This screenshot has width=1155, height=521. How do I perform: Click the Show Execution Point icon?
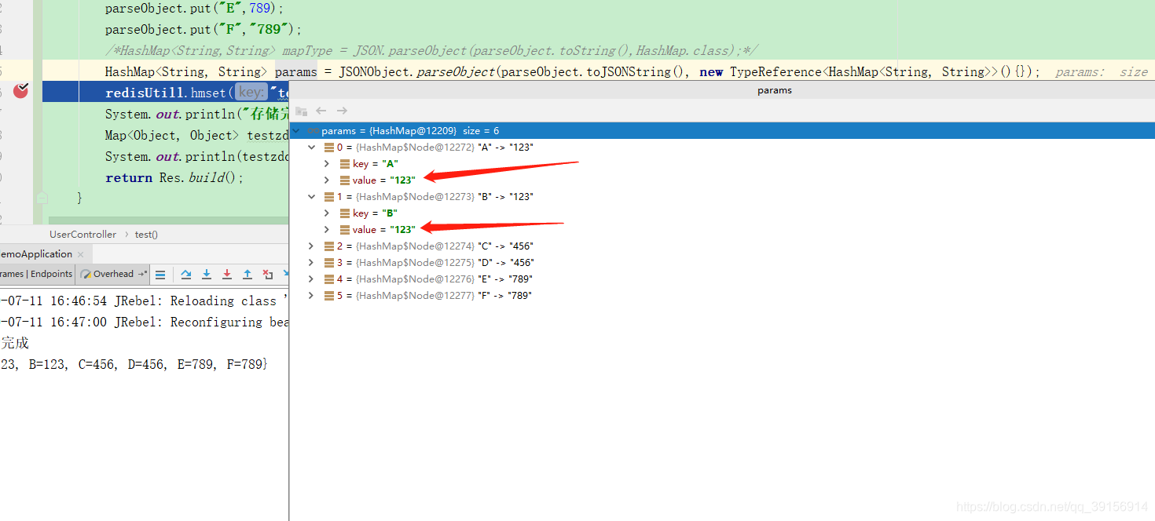click(160, 275)
